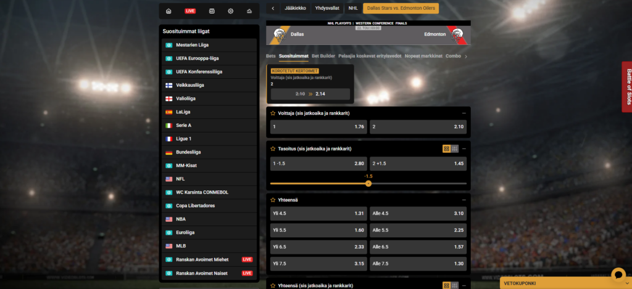Favorite the Tasoitus market with the star
This screenshot has width=632, height=289.
tap(273, 149)
